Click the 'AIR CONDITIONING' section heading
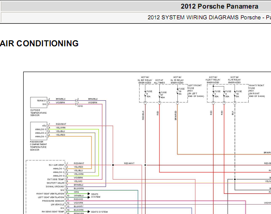Image resolution: width=271 pixels, height=214 pixels. [39, 43]
